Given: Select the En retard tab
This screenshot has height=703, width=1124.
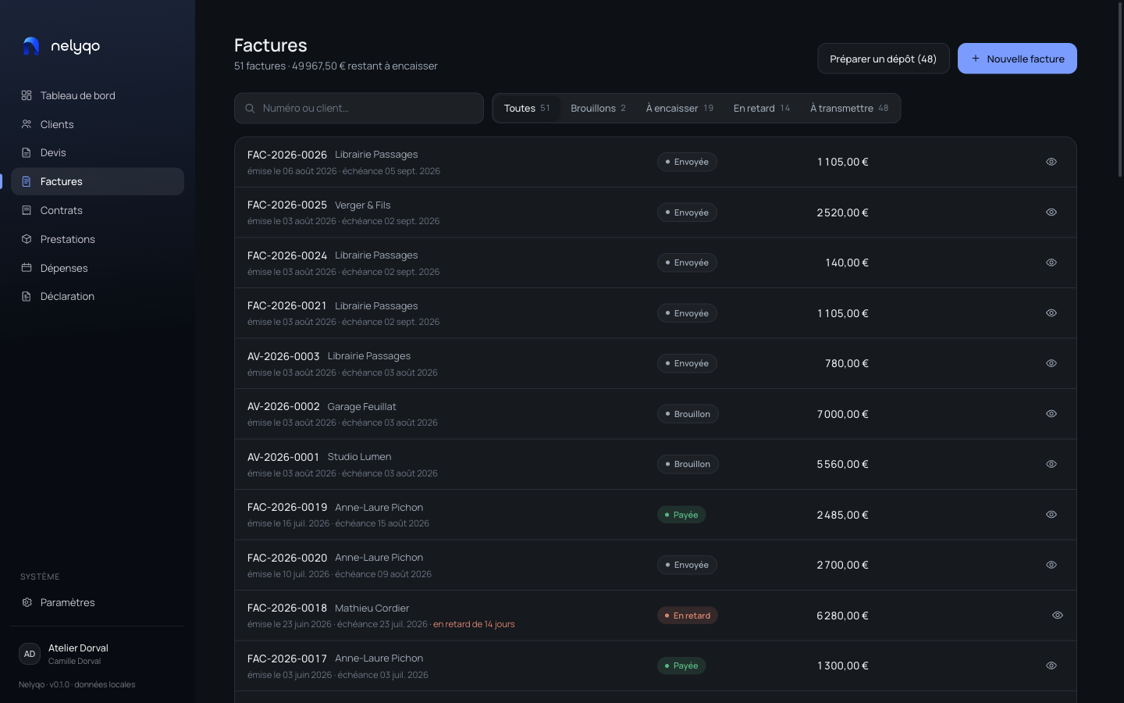Looking at the screenshot, I should (x=762, y=108).
